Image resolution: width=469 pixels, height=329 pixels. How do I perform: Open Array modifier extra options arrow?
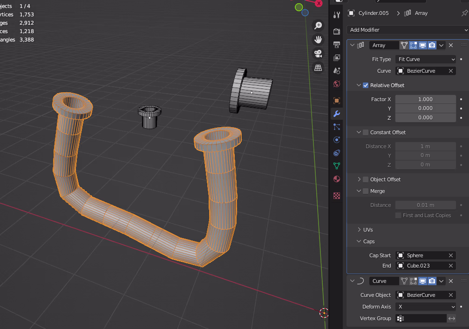point(441,45)
